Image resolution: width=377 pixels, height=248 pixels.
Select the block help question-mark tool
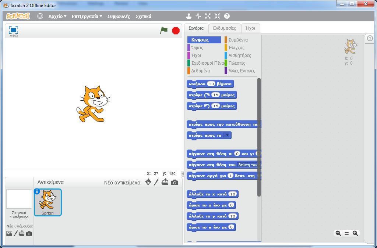227,16
